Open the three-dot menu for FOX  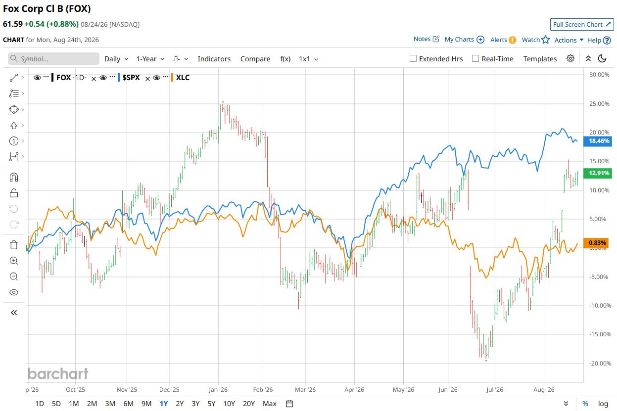(46, 78)
